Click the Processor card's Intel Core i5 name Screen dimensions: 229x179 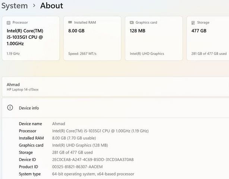point(25,37)
